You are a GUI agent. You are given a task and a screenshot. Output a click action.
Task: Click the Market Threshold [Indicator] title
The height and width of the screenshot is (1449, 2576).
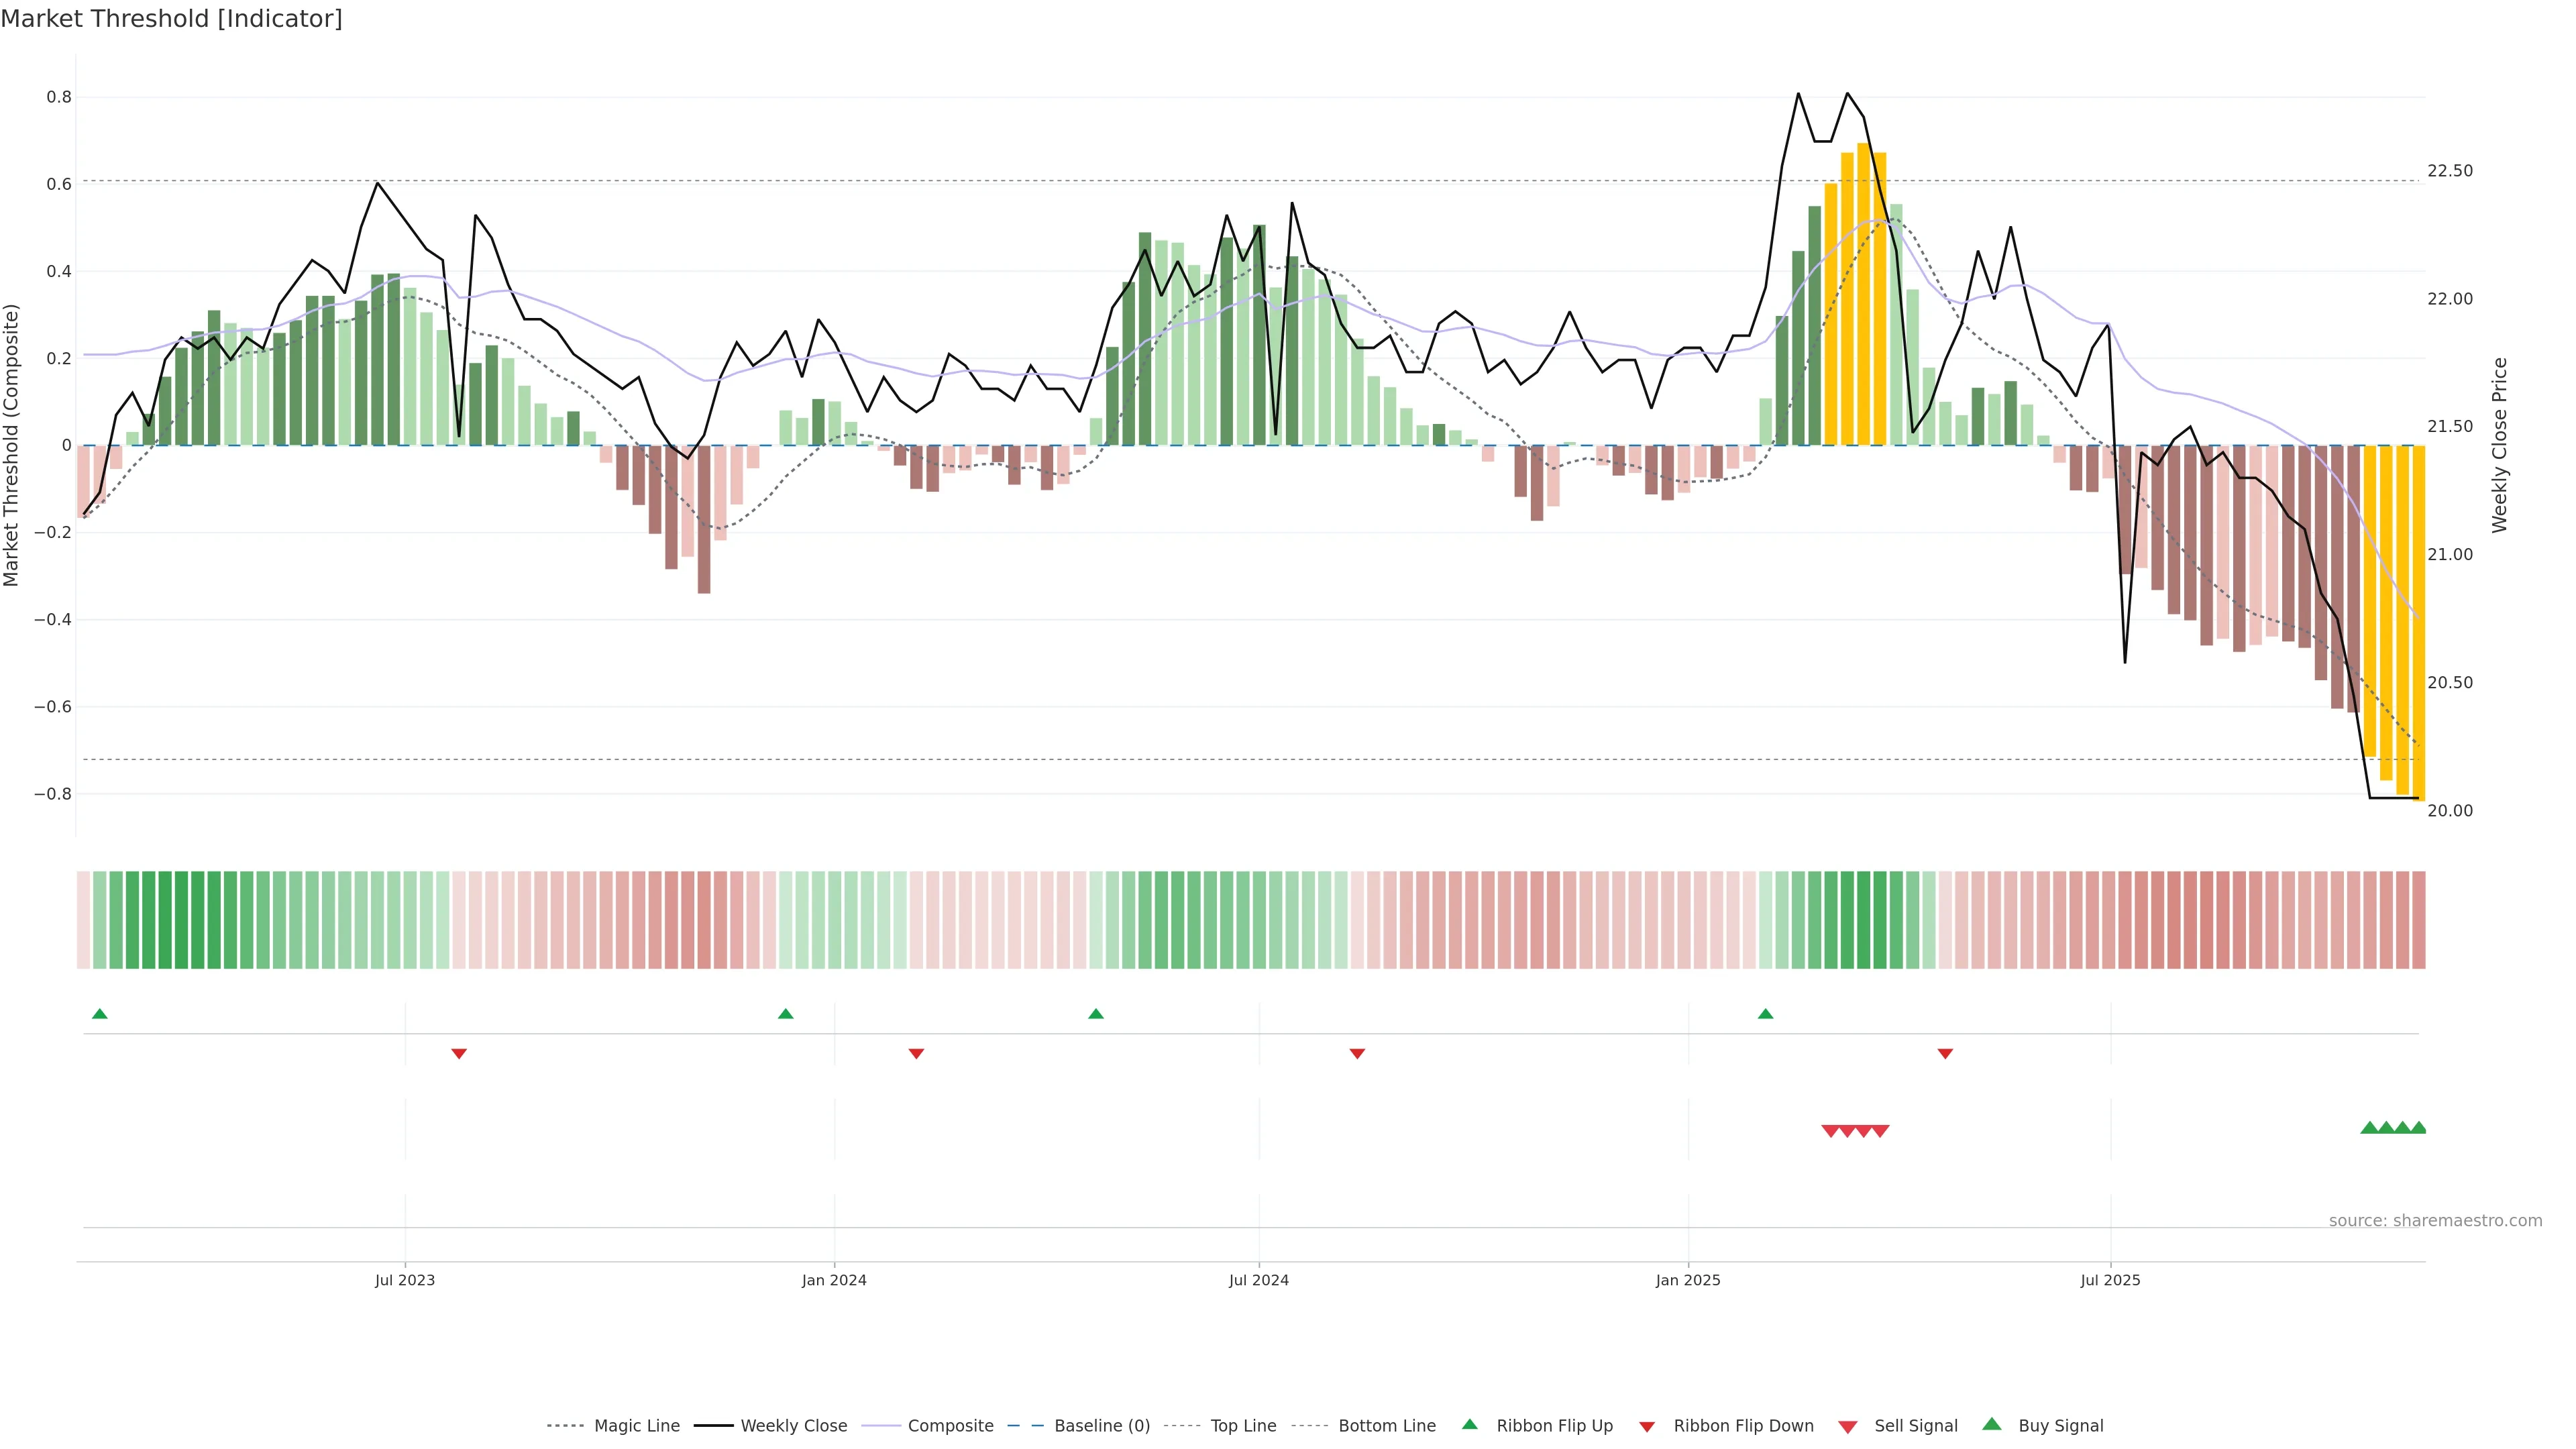click(x=171, y=19)
